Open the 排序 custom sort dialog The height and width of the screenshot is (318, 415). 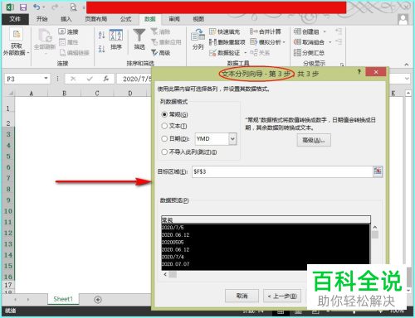click(x=116, y=40)
